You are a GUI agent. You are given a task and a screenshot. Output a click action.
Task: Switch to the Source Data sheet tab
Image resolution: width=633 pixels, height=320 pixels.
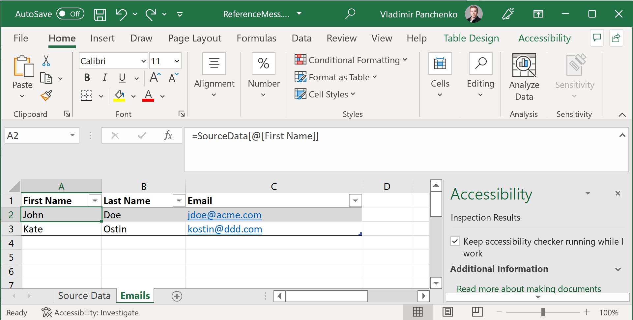[x=84, y=296]
